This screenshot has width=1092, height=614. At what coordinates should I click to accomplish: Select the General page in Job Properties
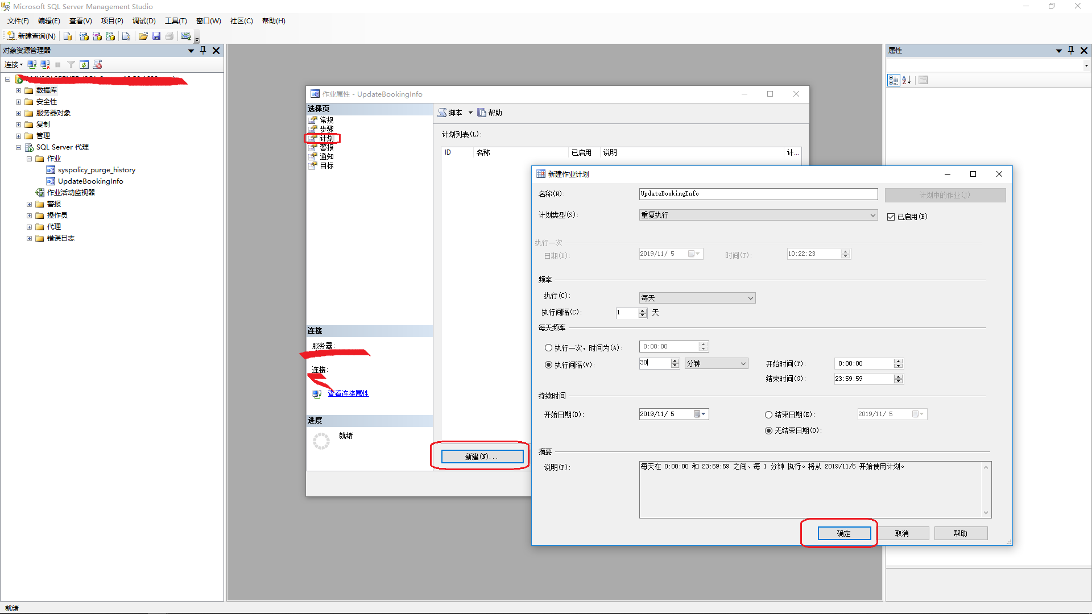point(326,120)
